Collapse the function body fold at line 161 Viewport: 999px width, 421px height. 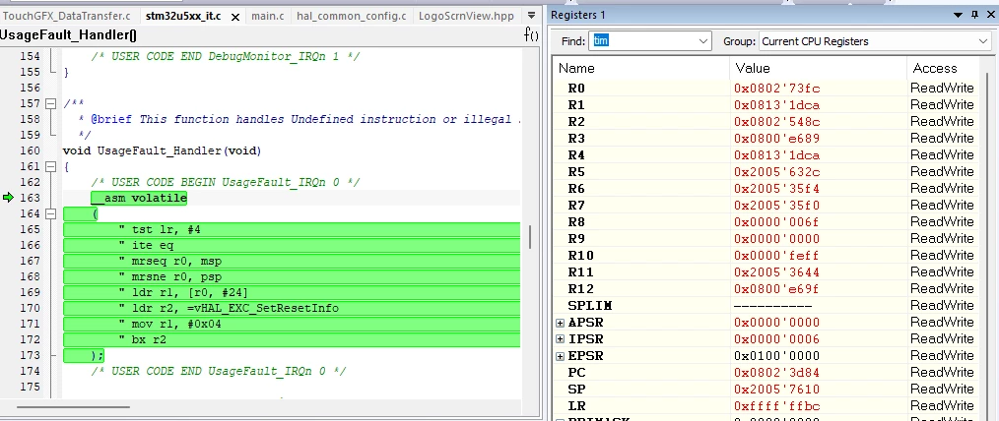tap(51, 166)
